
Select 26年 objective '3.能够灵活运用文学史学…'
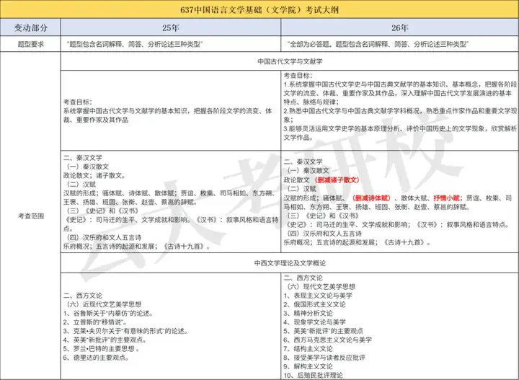pyautogui.click(x=400, y=133)
